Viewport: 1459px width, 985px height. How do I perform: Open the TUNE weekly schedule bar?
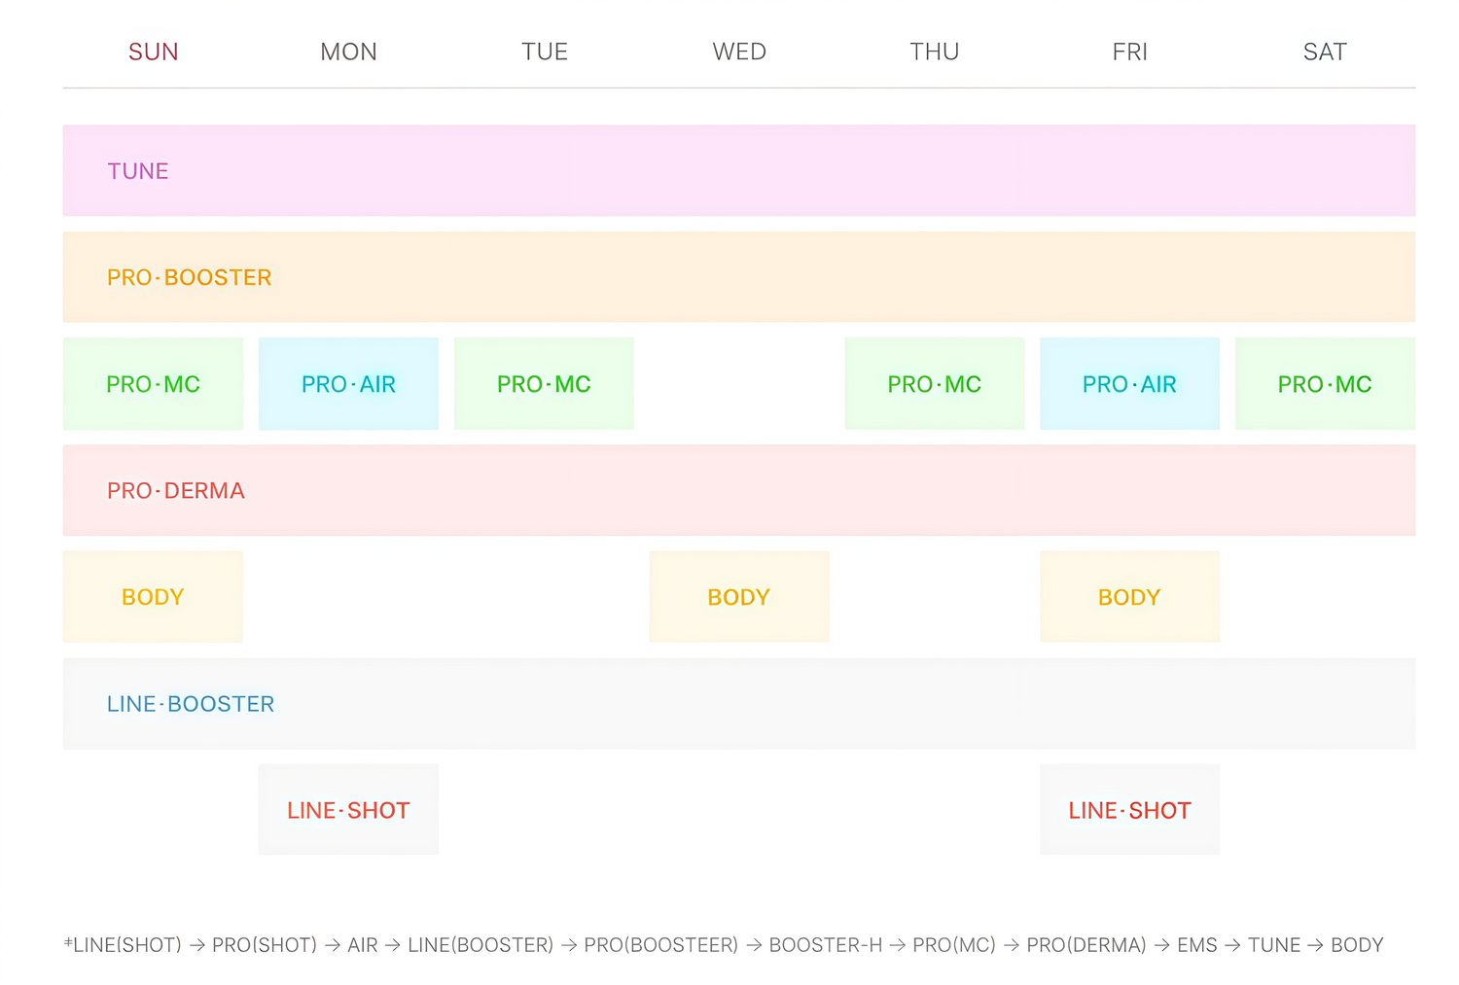click(739, 170)
